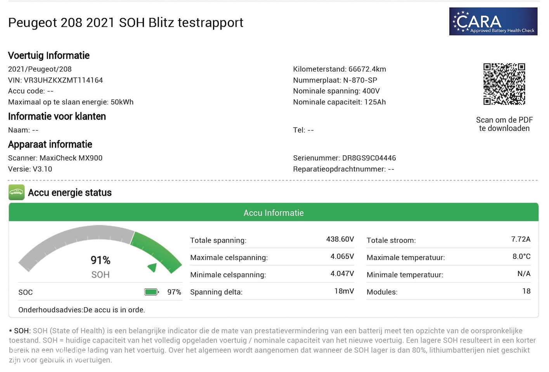549x372 pixels.
Task: Click the Modules count 18 row
Action: [448, 292]
